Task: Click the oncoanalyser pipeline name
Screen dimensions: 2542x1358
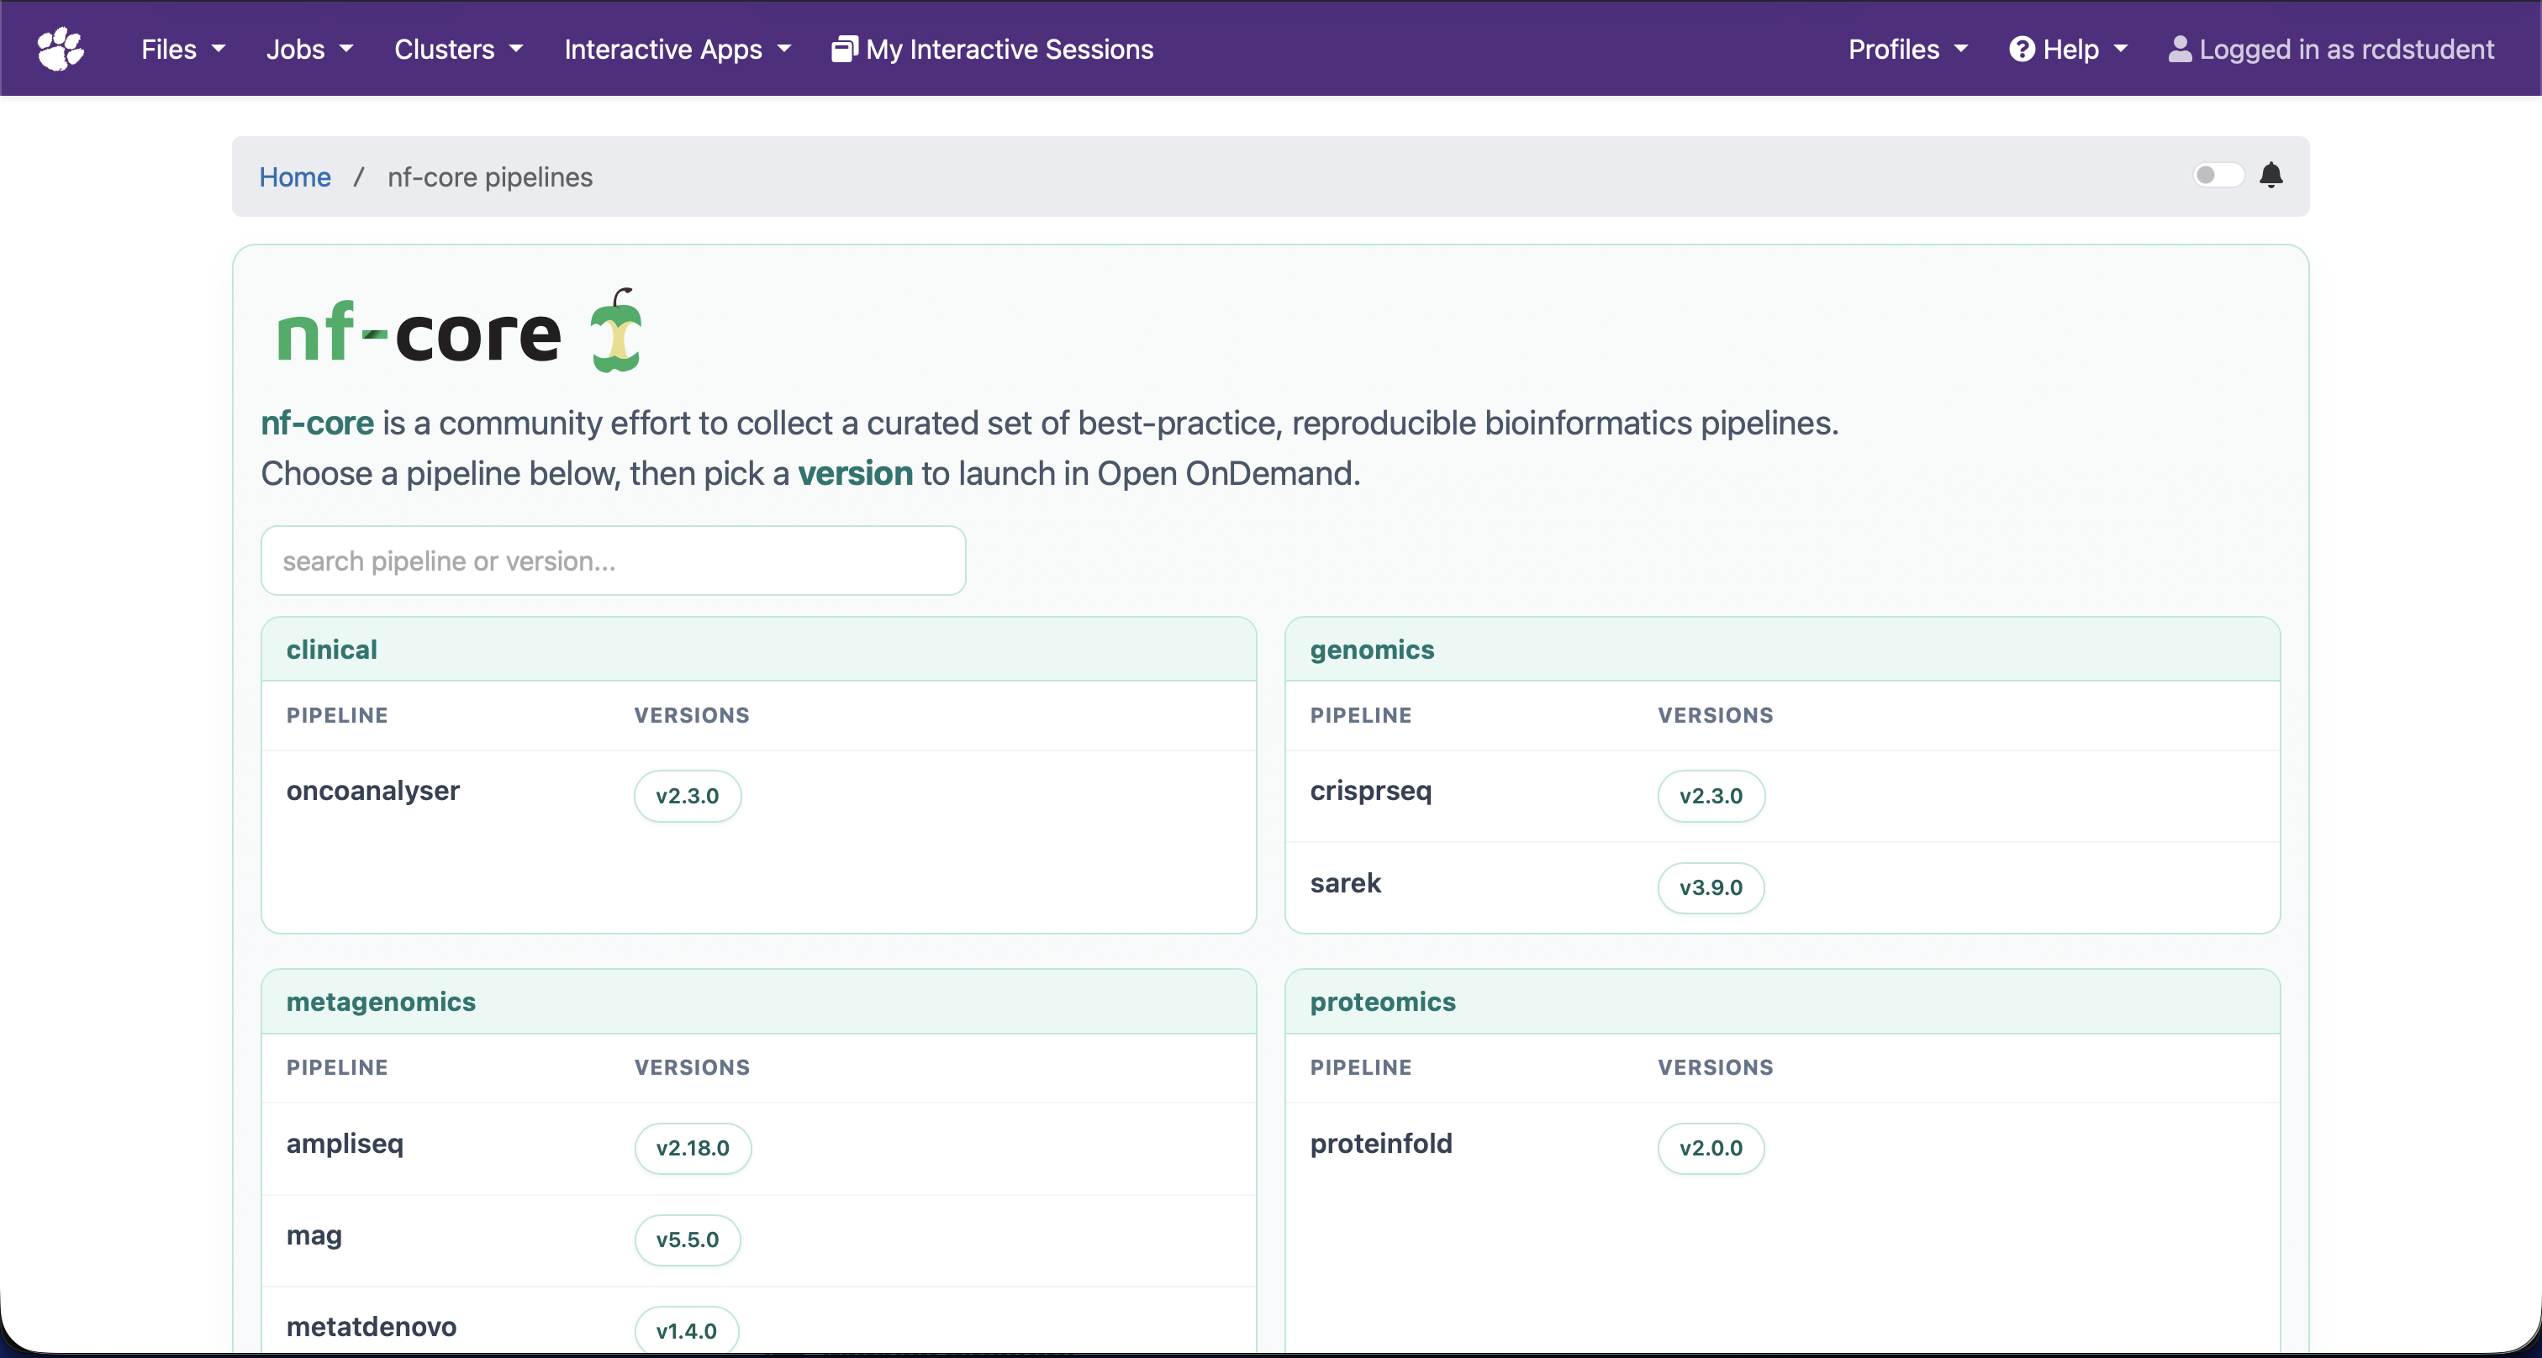Action: (x=373, y=790)
